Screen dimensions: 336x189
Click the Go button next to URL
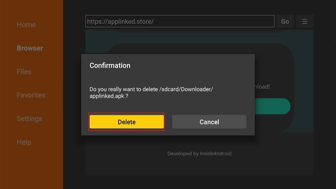point(285,21)
